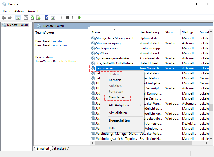Viewport: 214px width, 157px height.
Task: Select Eigenschaften from the context menu
Action: (119, 120)
